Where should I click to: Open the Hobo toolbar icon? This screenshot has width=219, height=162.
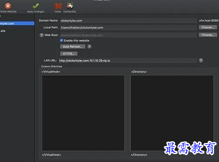(58, 6)
